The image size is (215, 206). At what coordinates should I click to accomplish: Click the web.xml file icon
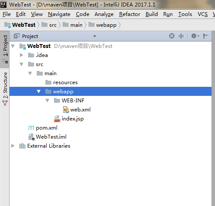point(66,110)
